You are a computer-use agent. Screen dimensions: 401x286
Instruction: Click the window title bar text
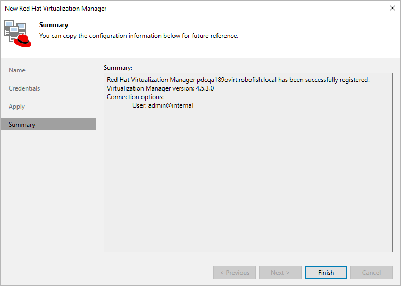tap(56, 9)
